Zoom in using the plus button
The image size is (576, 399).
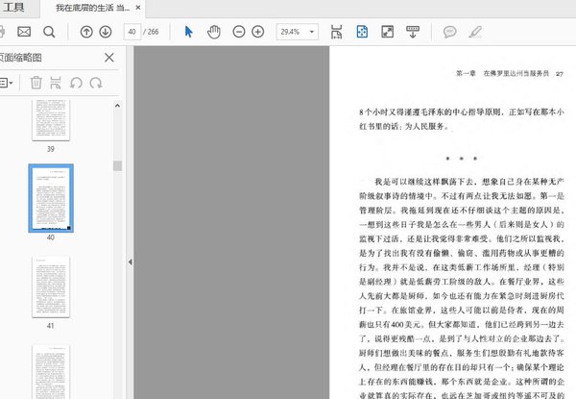click(257, 32)
